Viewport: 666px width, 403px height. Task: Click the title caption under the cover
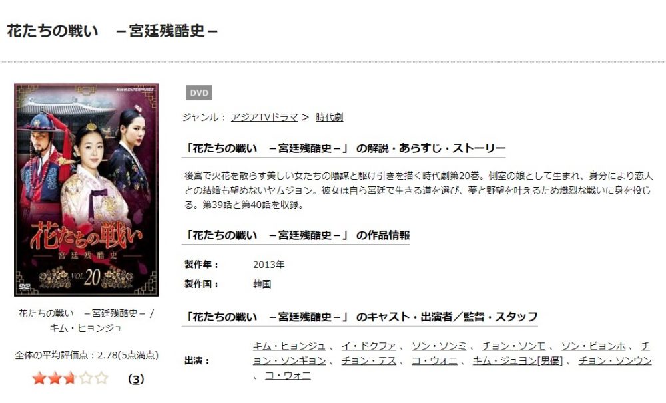pyautogui.click(x=86, y=321)
